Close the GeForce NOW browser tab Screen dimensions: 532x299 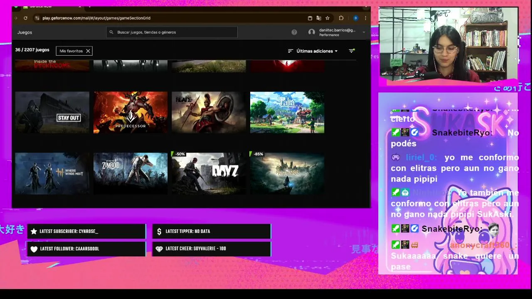click(80, 7)
